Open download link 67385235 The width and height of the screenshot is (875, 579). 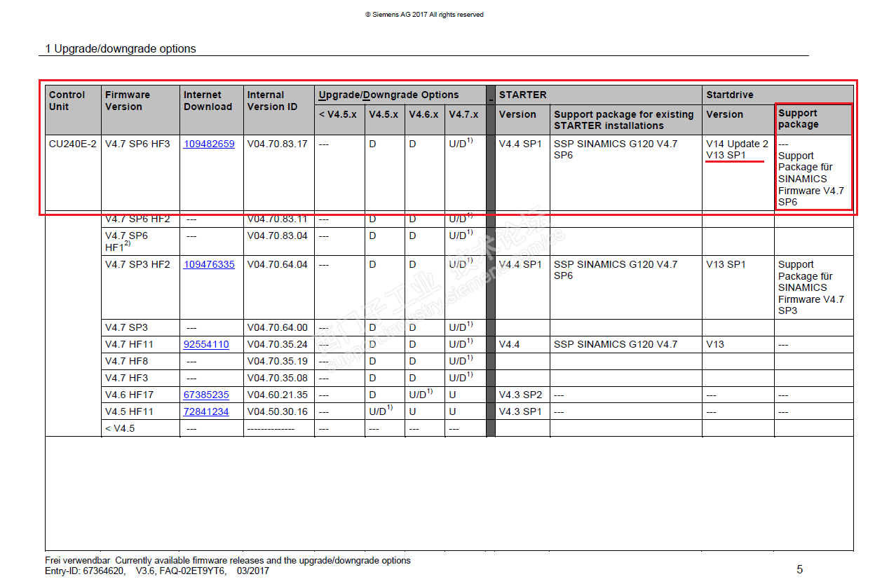tap(206, 395)
